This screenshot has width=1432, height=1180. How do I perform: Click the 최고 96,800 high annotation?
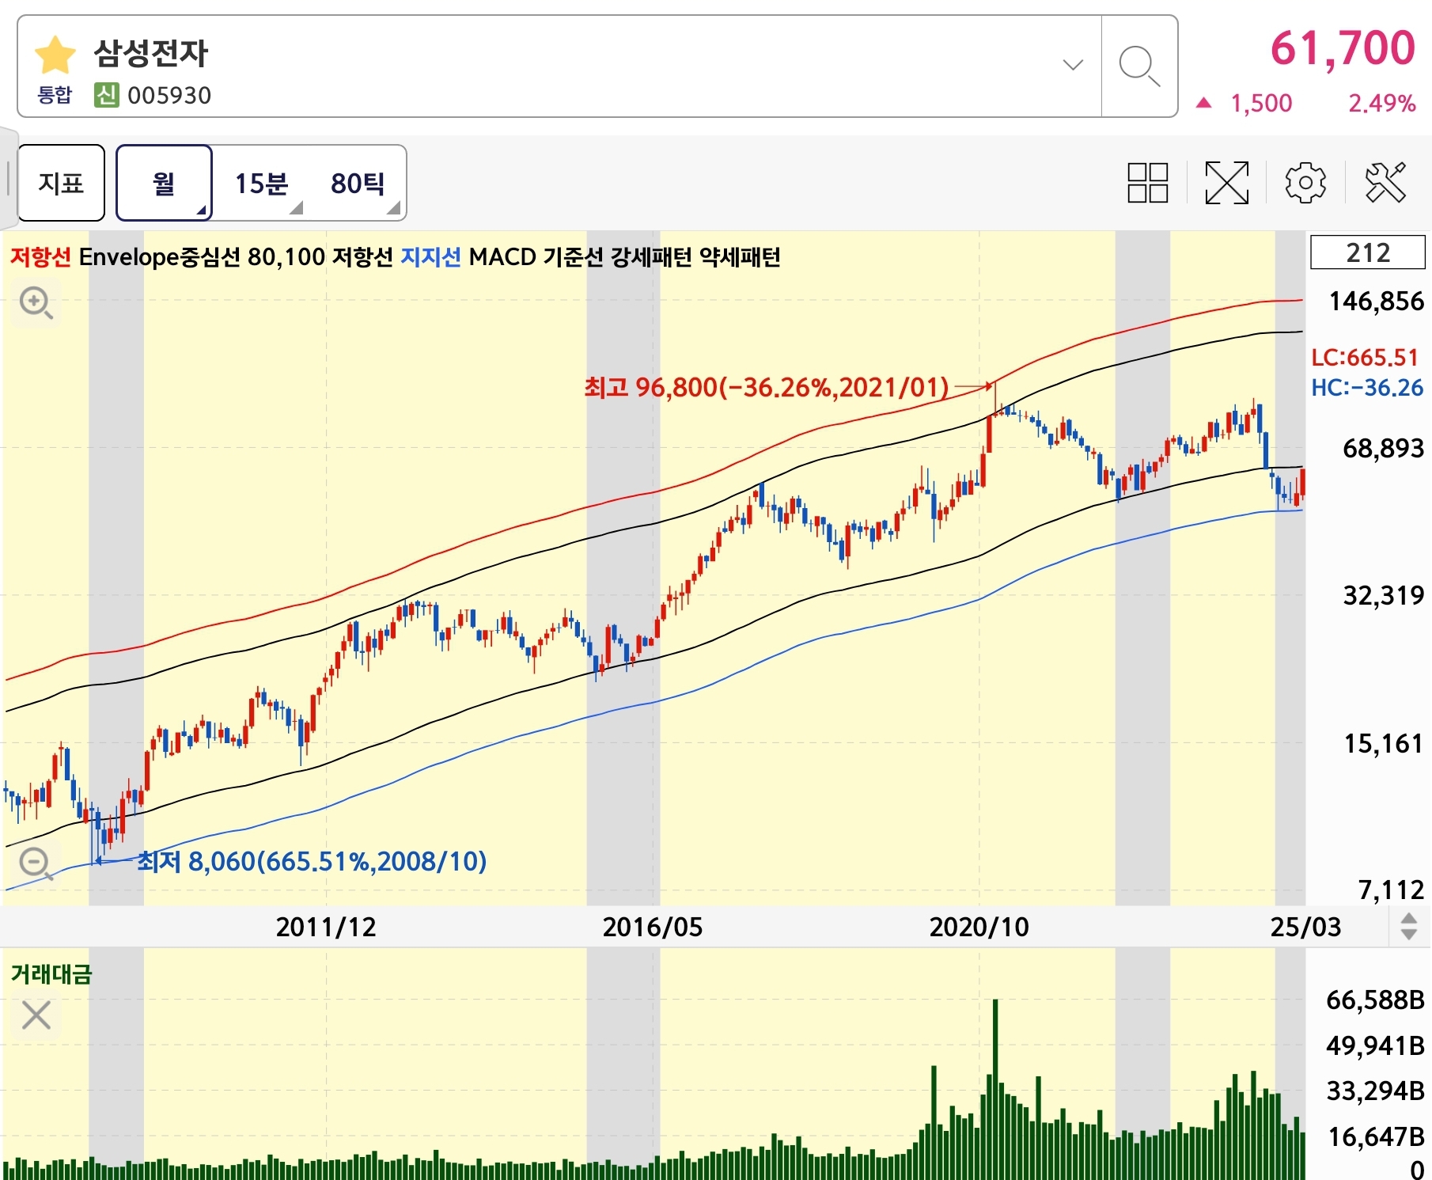(767, 387)
